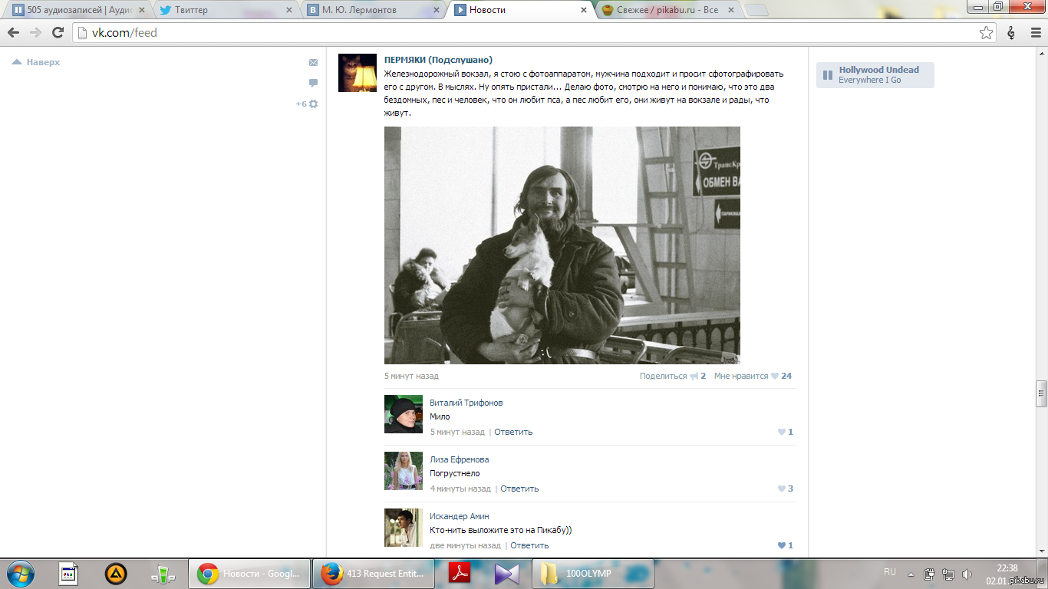The width and height of the screenshot is (1048, 589).
Task: Open the Adobe Reader taskbar icon
Action: [x=460, y=574]
